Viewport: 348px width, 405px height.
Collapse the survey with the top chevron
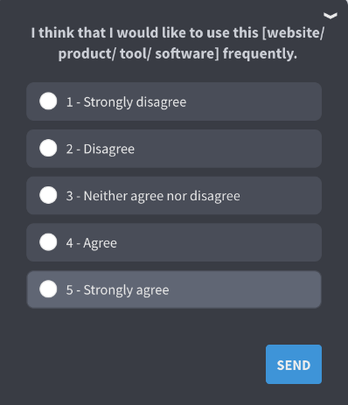coord(331,16)
